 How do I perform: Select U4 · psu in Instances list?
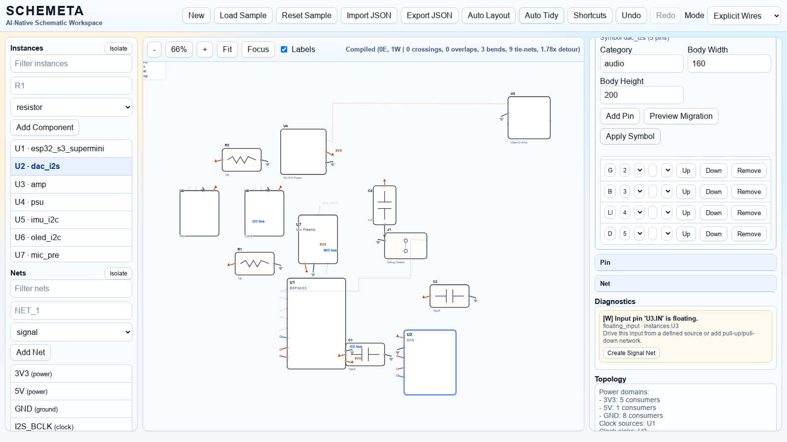click(71, 202)
